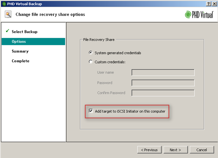Screen dimensions: 218x158
Task: Jump to the Summary wizard step
Action: click(20, 51)
